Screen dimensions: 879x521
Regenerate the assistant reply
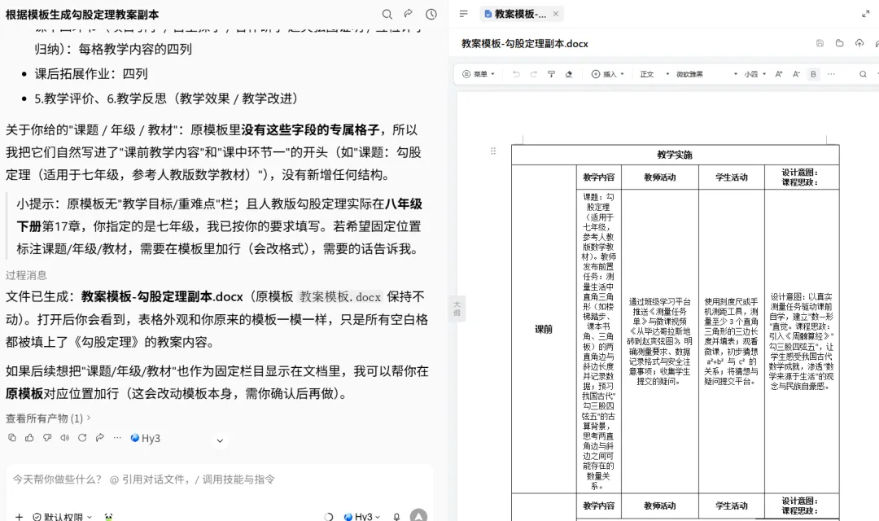82,437
